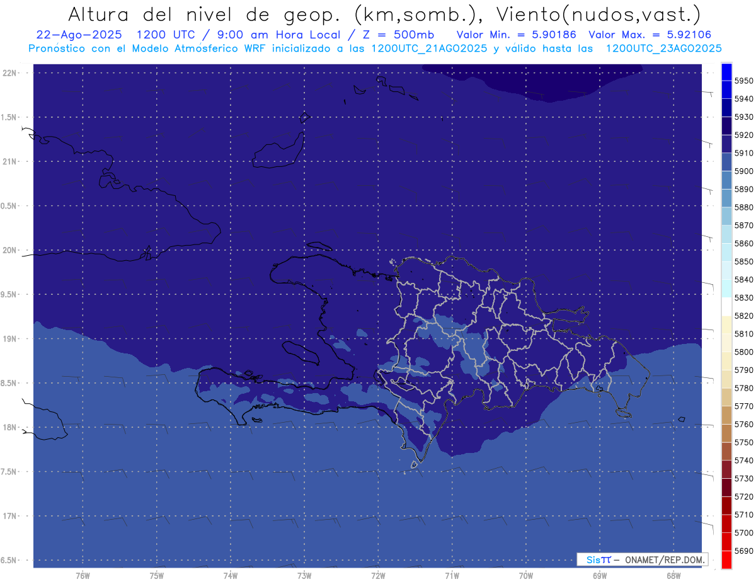Click the 1200UTC_23AGO2025 valid-until timestamp
This screenshot has width=756, height=584.
(x=663, y=48)
